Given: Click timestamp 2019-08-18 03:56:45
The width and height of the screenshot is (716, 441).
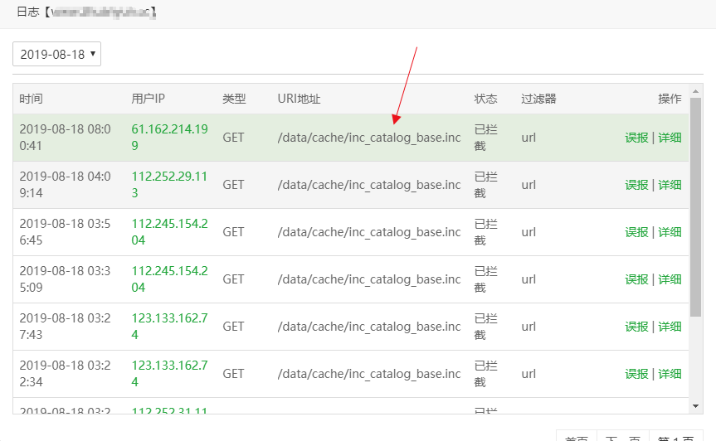Looking at the screenshot, I should (x=65, y=231).
